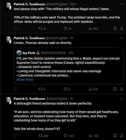Image resolution: width=126 pixels, height=140 pixels.
Task: View analytics showing 7.8K views
Action: click(94, 136)
